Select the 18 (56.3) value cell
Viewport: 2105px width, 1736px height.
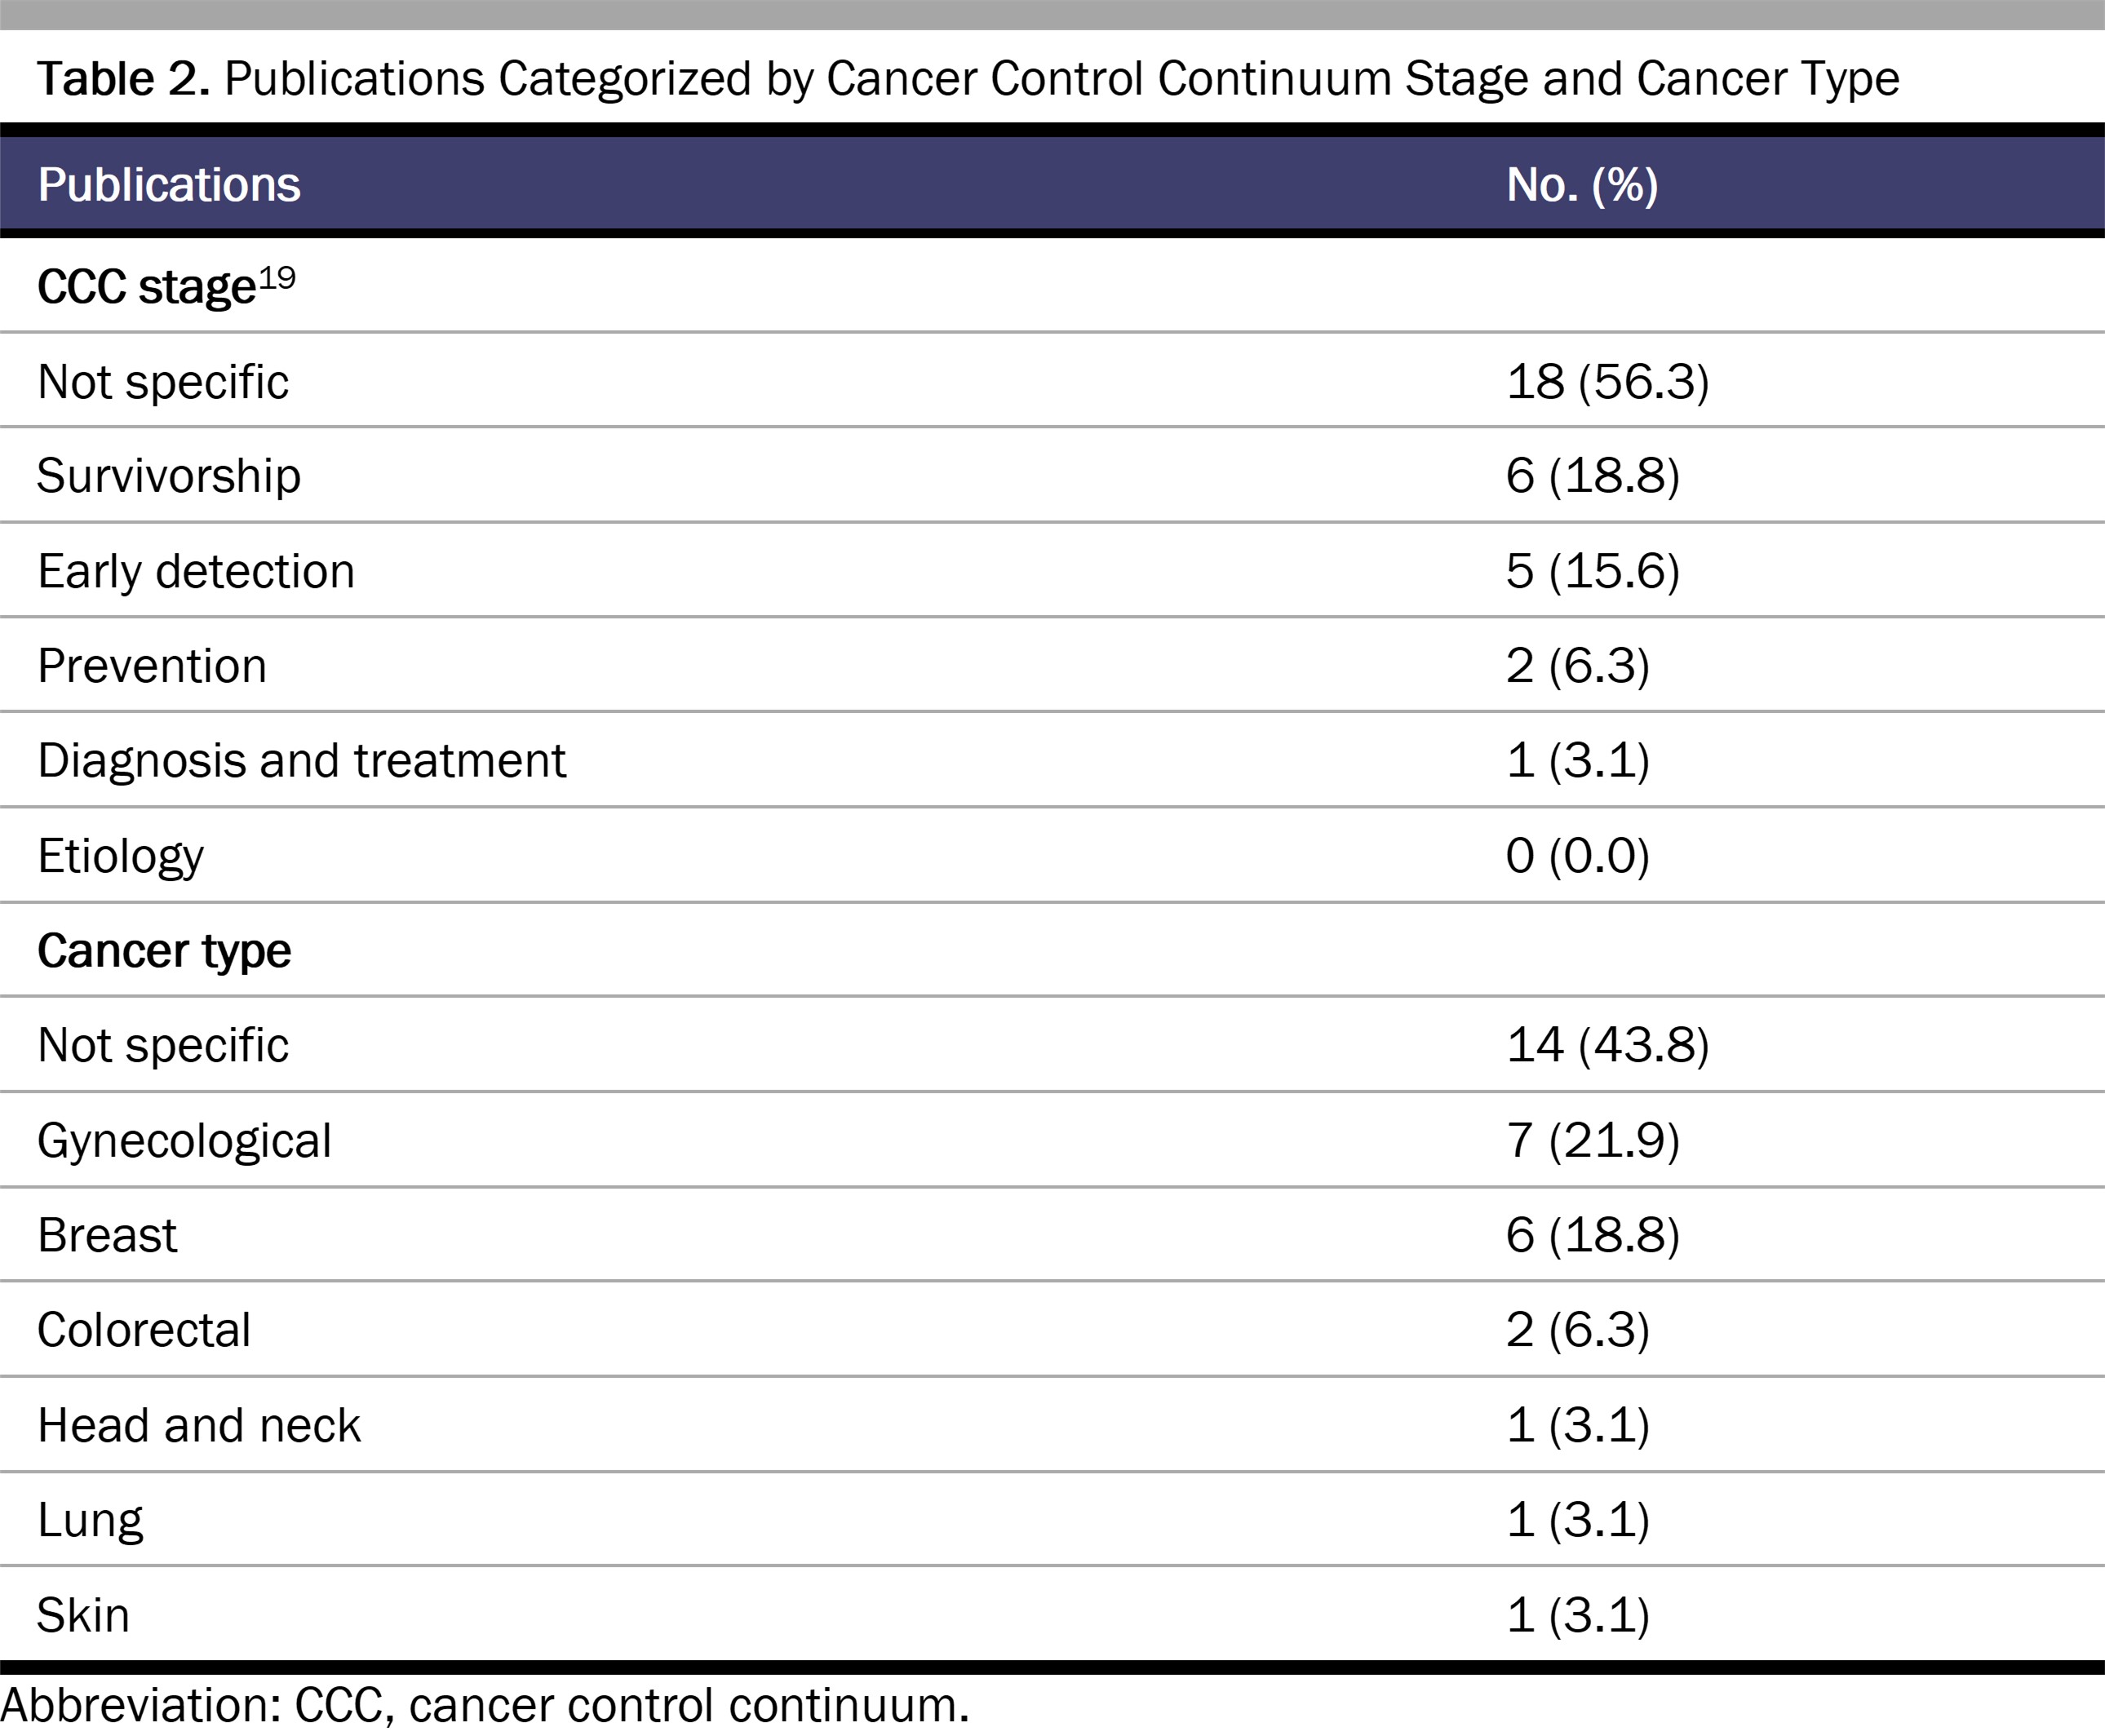[1608, 382]
